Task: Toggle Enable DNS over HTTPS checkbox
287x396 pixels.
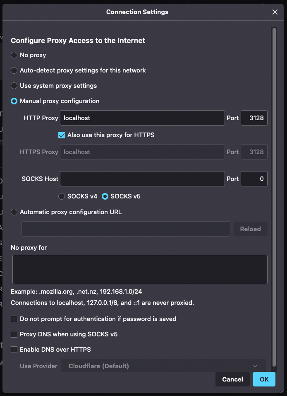Action: pos(14,350)
